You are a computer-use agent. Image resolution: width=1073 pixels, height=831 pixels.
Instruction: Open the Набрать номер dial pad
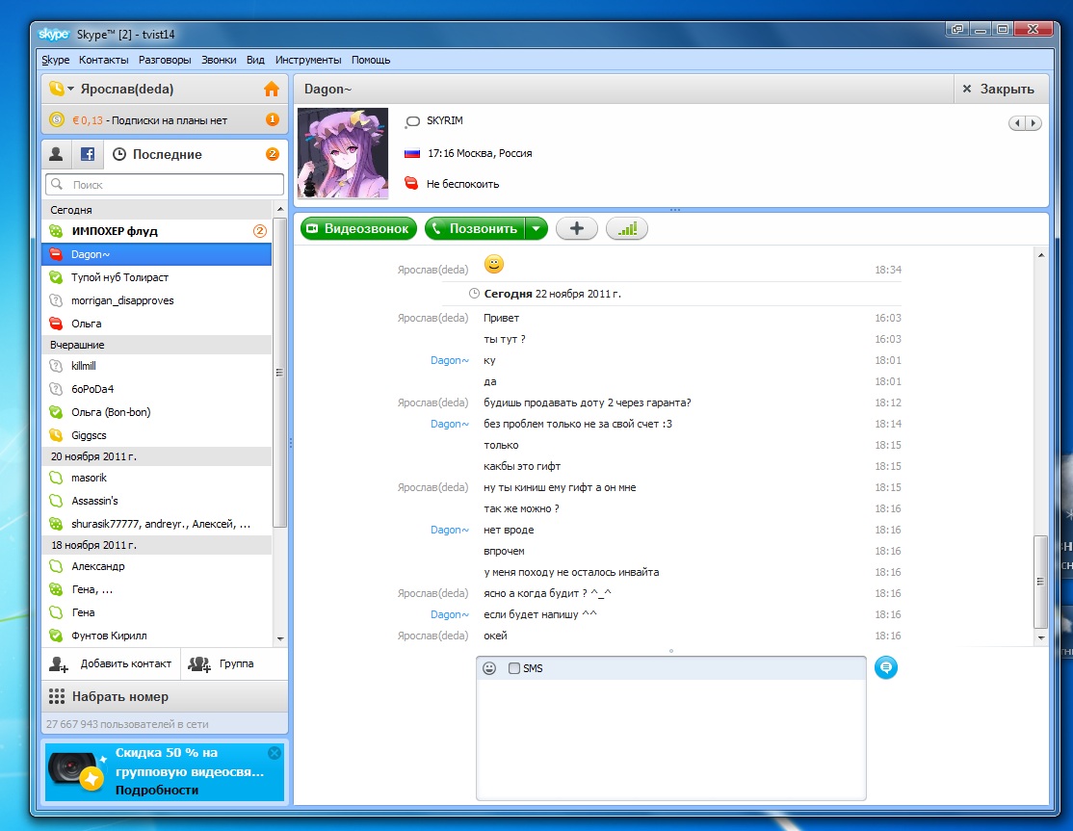[165, 696]
